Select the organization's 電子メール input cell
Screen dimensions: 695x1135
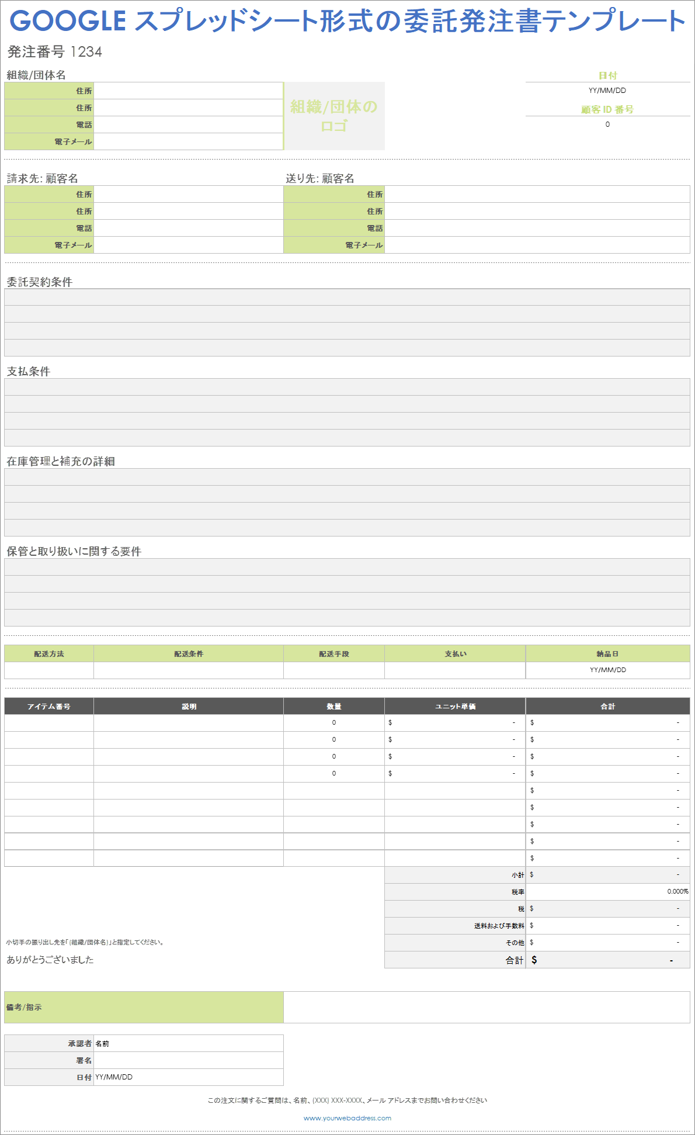(x=188, y=141)
